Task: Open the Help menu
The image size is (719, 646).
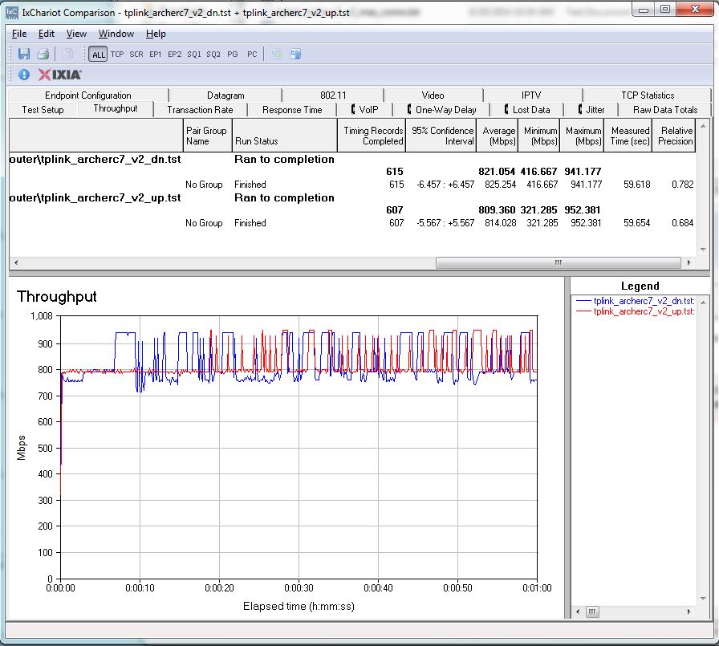Action: [x=156, y=34]
